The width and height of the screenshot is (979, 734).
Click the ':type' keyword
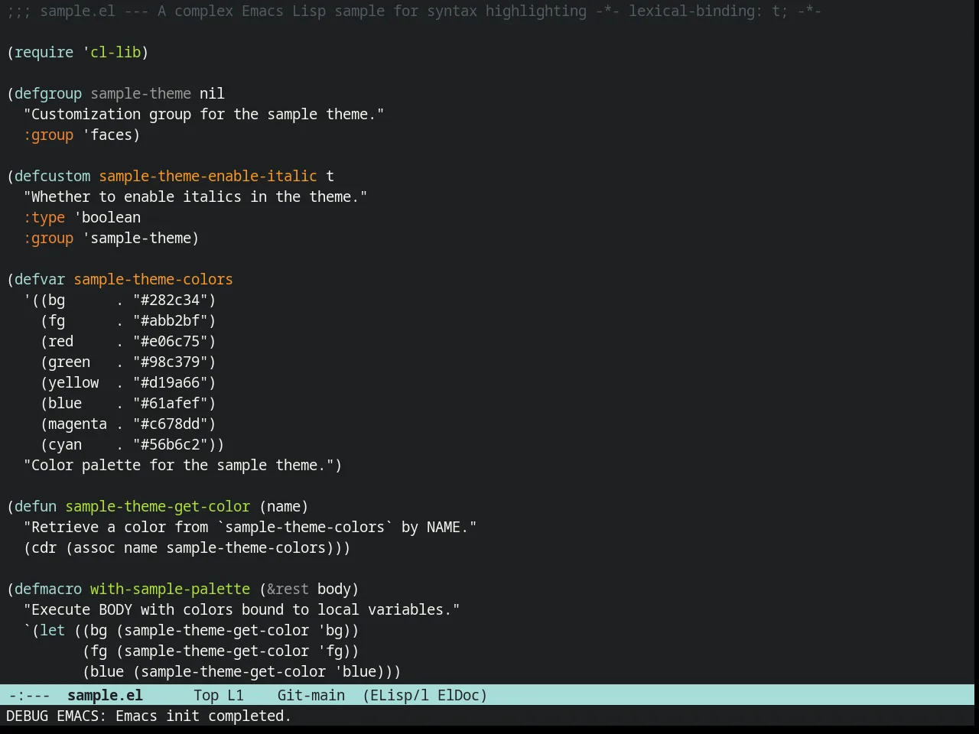(x=44, y=217)
